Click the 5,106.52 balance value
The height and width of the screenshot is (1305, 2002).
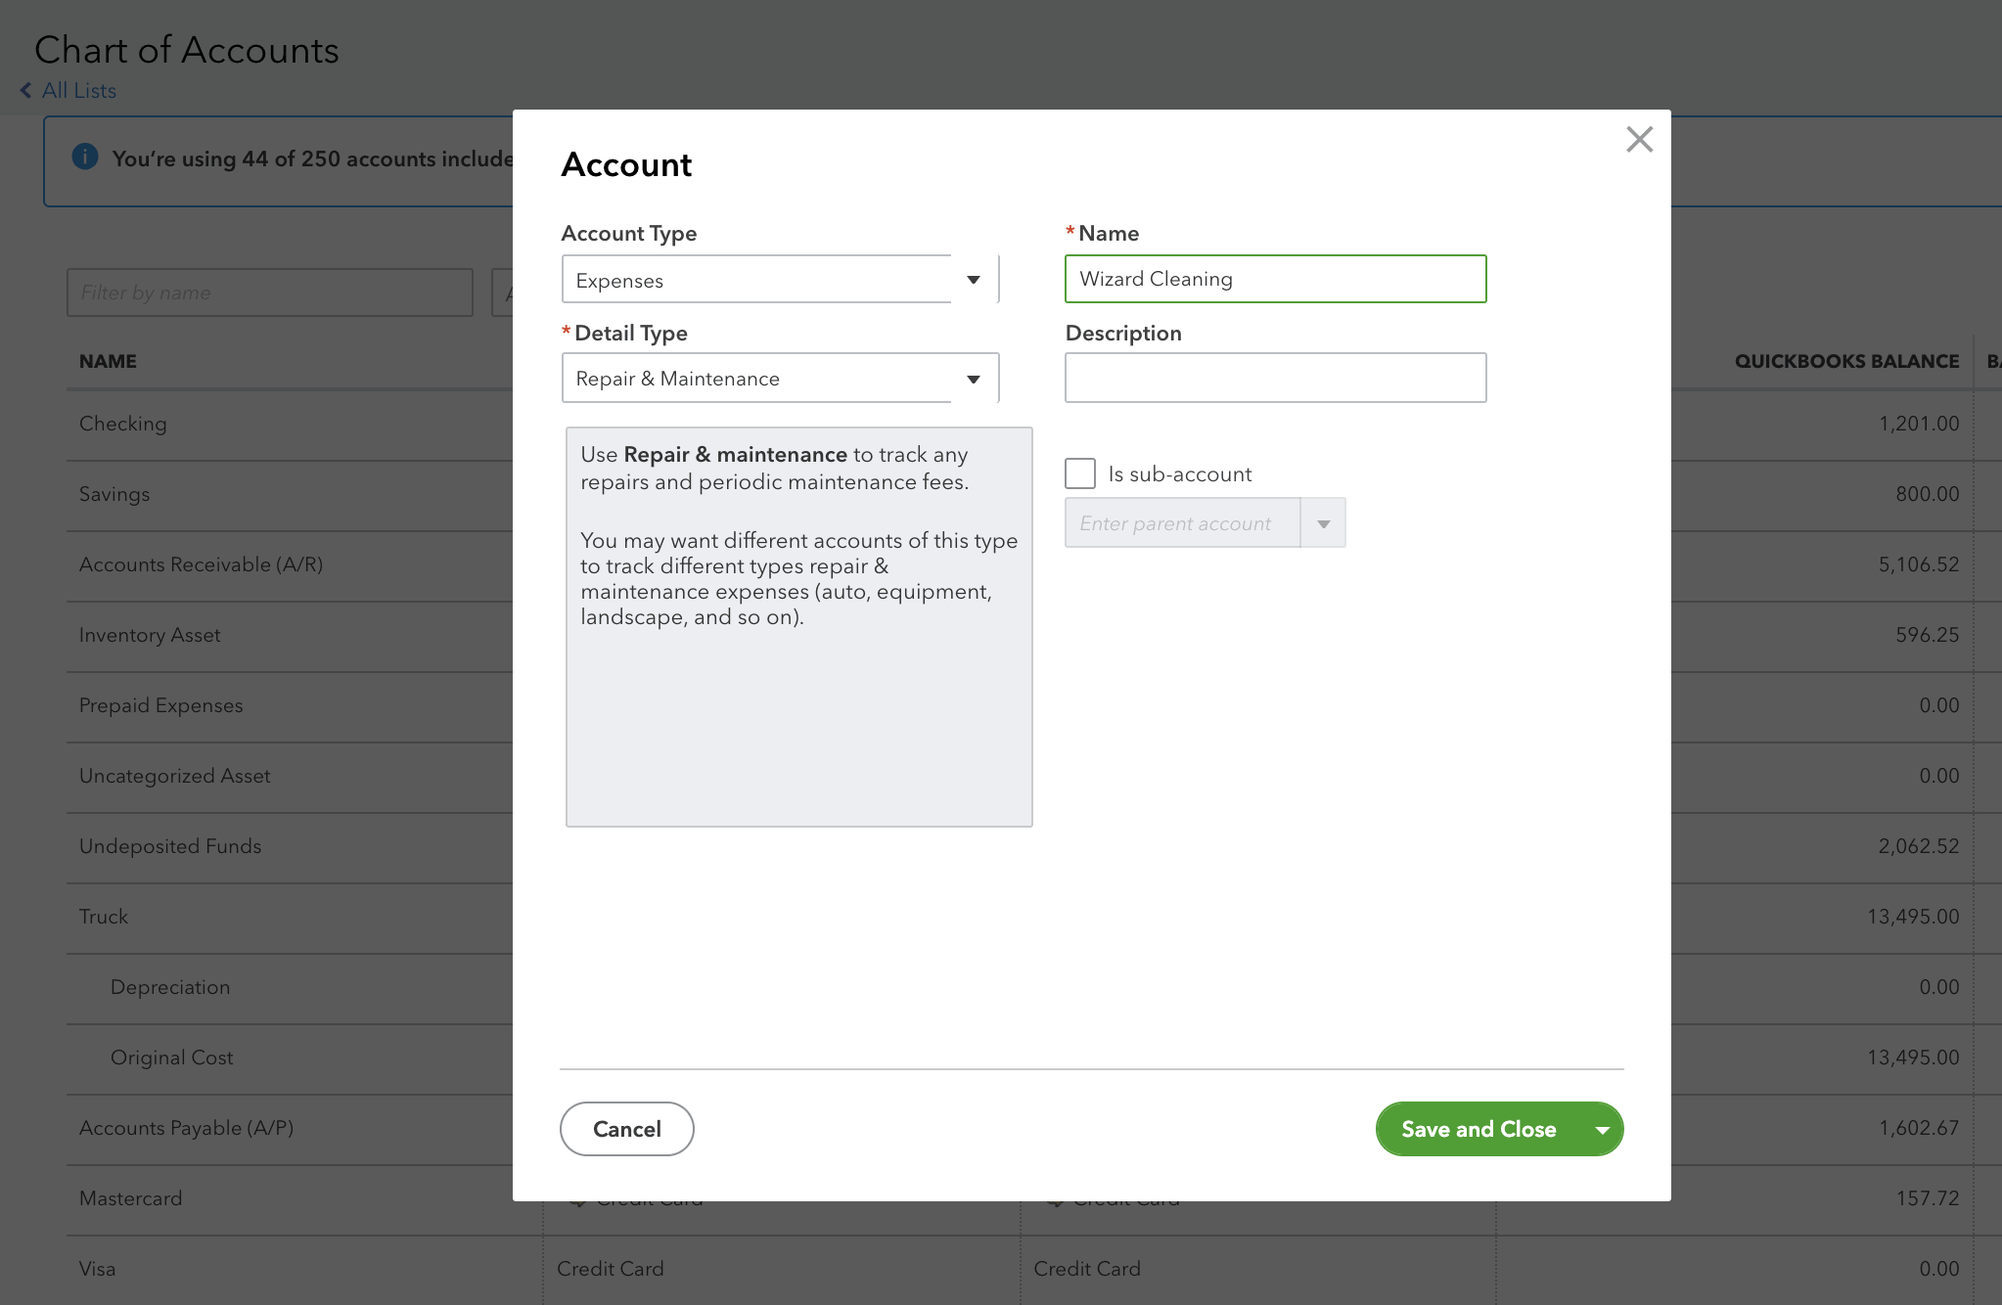click(x=1919, y=564)
